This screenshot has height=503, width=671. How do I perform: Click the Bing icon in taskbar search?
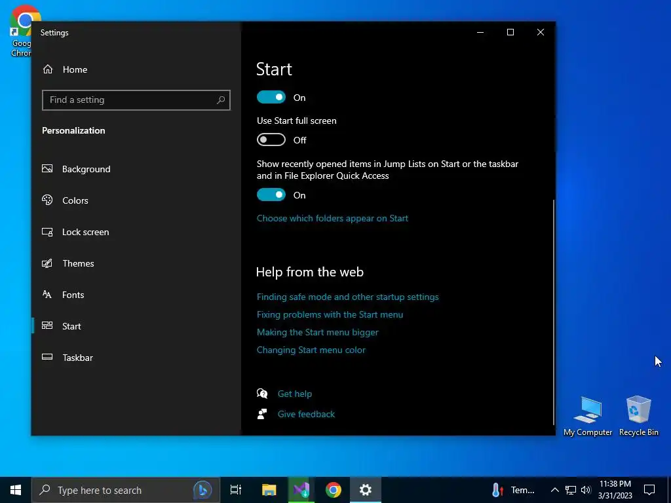pos(202,490)
